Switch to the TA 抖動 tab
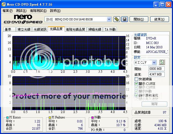The width and height of the screenshot is (173, 134). click(x=110, y=29)
